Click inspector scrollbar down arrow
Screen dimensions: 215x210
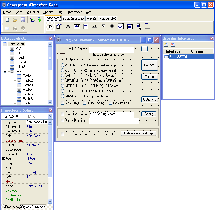point(50,201)
